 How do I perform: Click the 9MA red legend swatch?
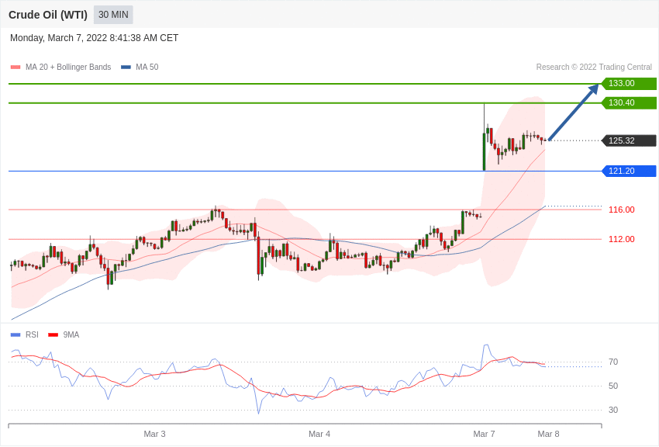click(x=53, y=335)
